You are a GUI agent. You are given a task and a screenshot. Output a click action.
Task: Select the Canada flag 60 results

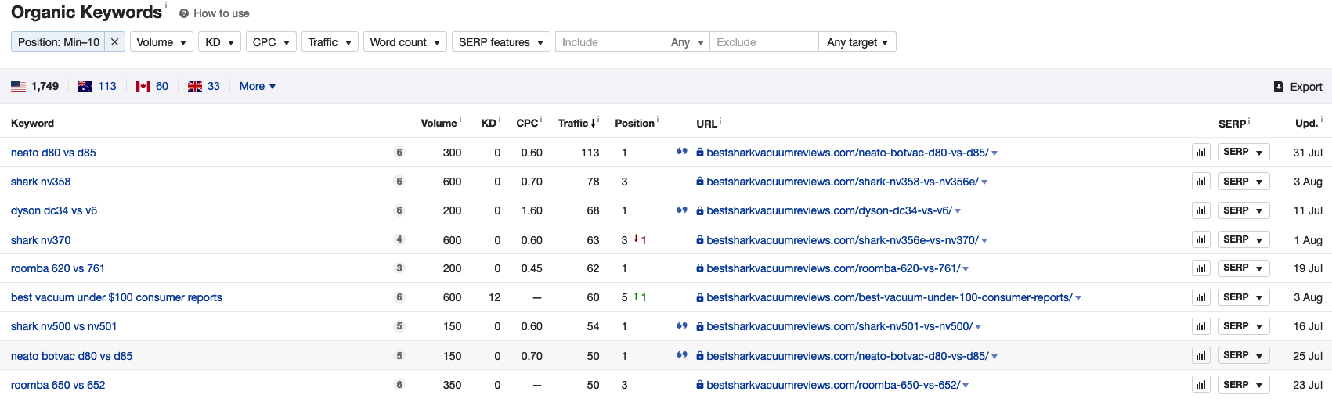pos(152,86)
